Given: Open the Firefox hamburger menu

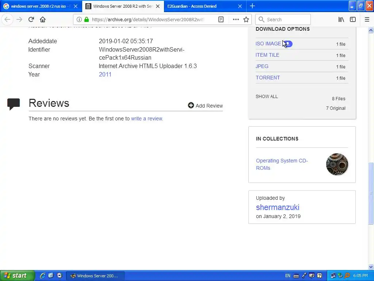Looking at the screenshot, I should (367, 19).
